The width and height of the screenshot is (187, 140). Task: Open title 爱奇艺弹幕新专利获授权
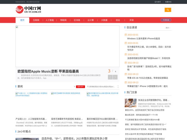pos(67,119)
